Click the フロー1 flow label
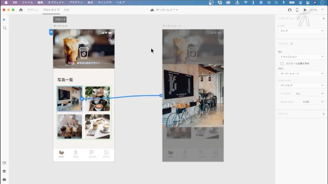Screen dimensions: 328x184 tap(60, 19)
